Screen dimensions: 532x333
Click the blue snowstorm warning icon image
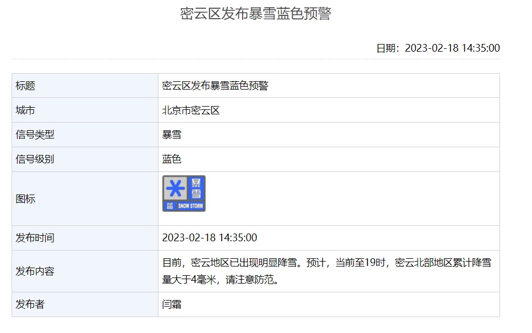(x=184, y=193)
